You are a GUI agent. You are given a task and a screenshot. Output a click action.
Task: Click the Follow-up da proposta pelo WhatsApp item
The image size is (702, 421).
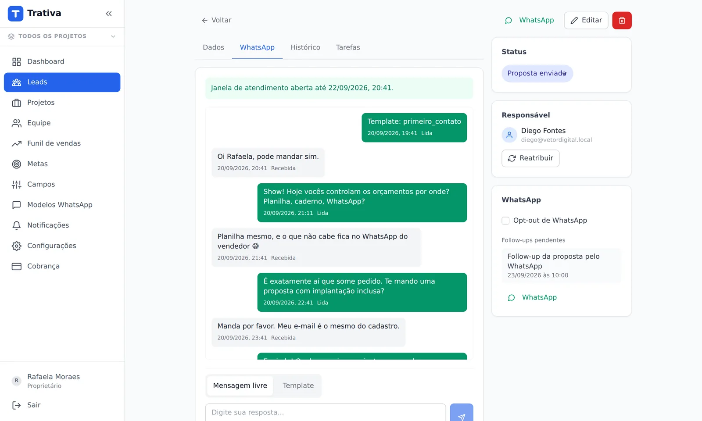562,266
